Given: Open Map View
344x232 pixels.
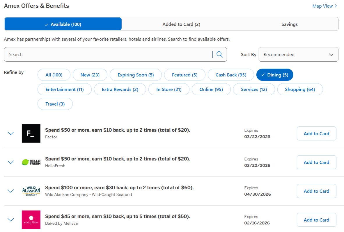Looking at the screenshot, I should [322, 6].
